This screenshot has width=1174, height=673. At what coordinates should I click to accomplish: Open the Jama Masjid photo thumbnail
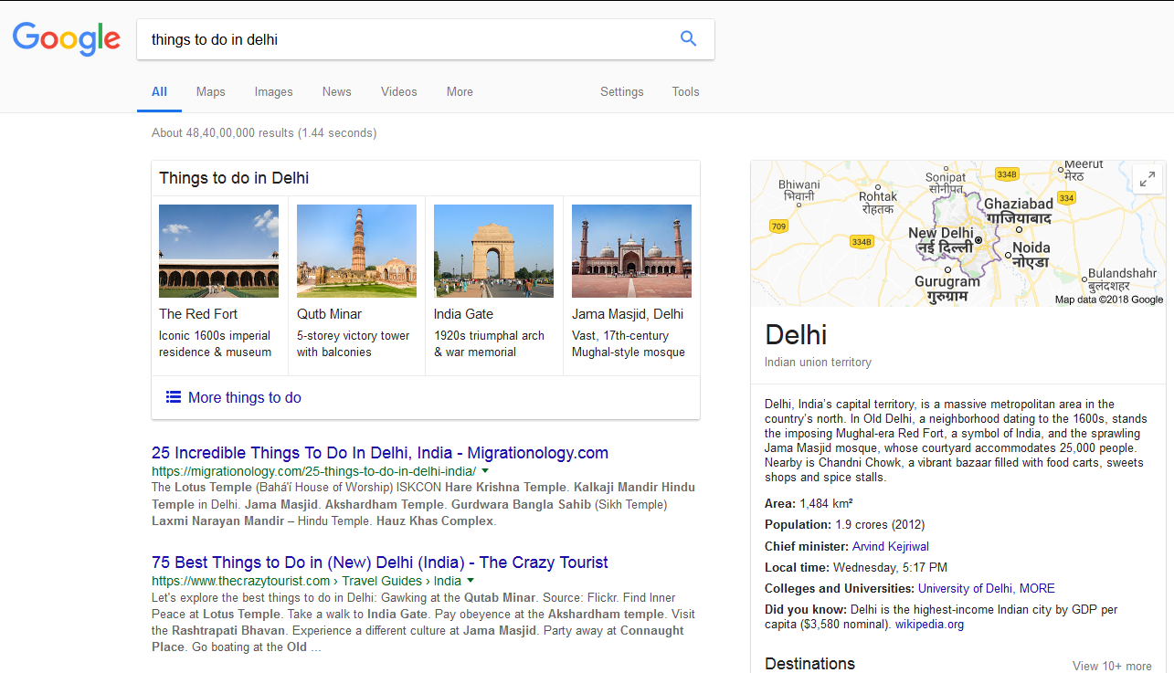coord(631,251)
